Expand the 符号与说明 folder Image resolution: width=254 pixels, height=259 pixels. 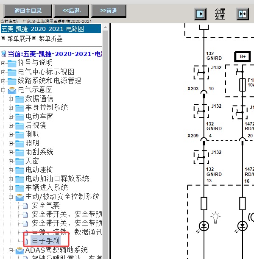(x=3, y=63)
